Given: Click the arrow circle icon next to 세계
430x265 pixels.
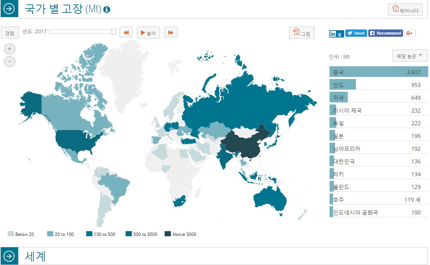Looking at the screenshot, I should coord(9,256).
